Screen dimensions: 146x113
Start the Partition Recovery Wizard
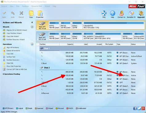(14, 39)
